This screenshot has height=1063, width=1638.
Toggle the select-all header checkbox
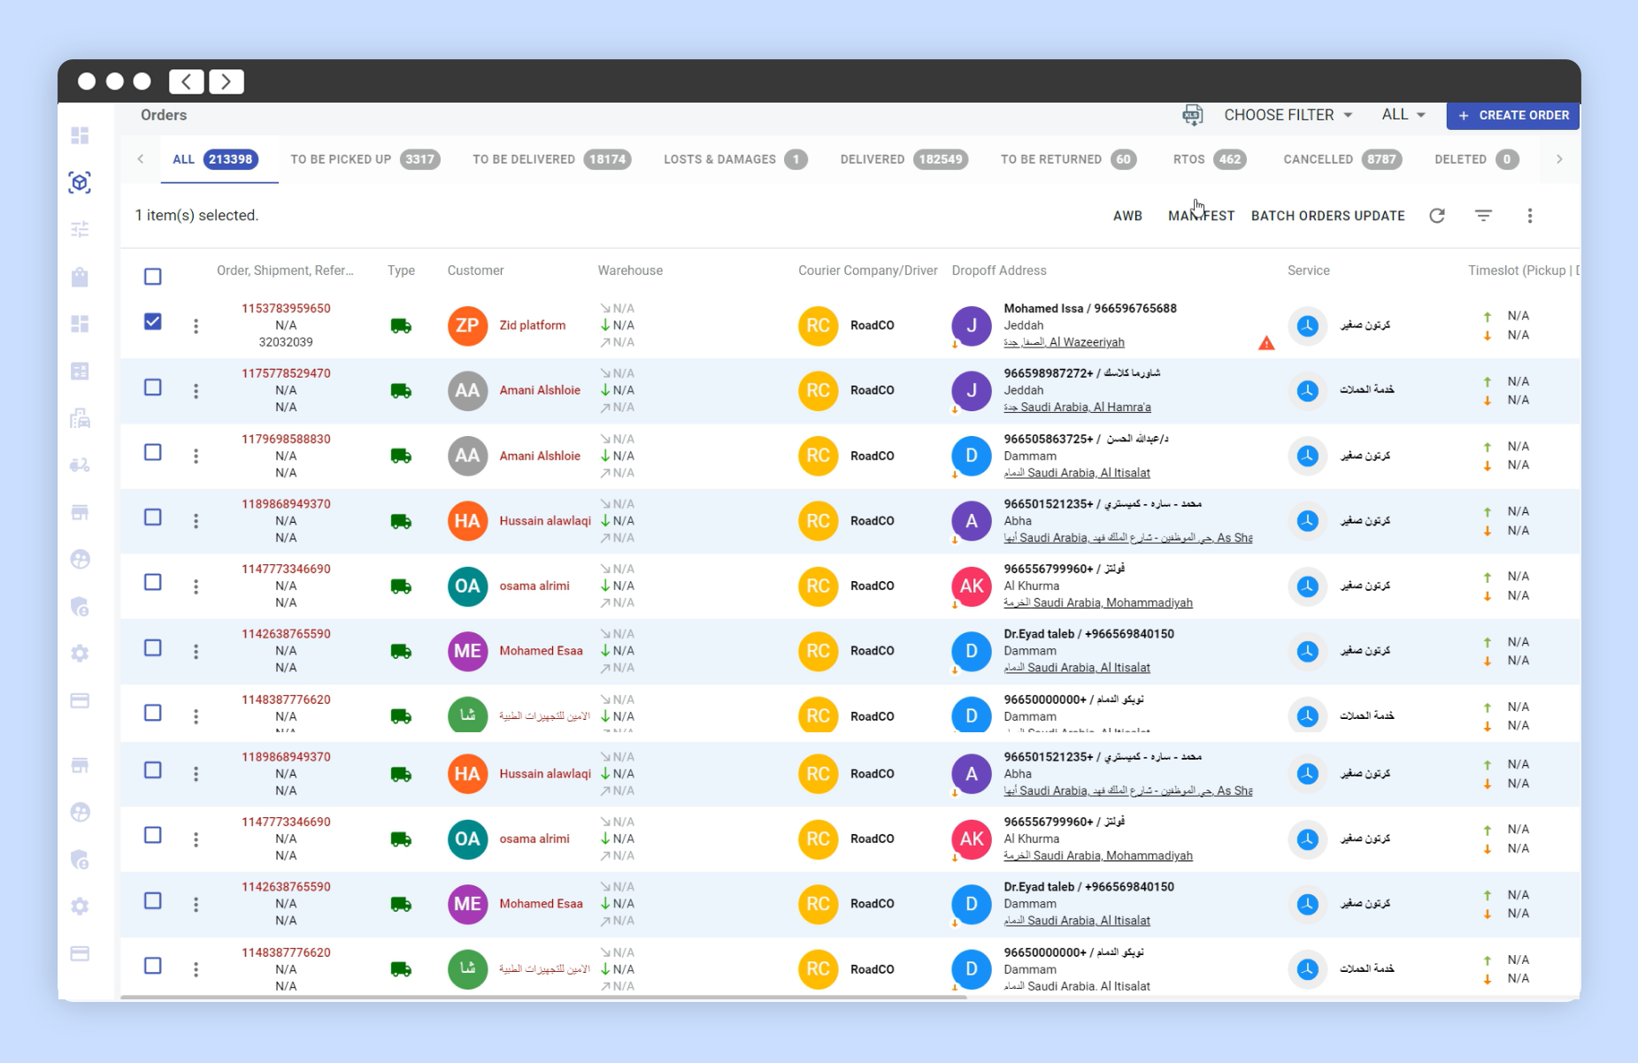[153, 277]
